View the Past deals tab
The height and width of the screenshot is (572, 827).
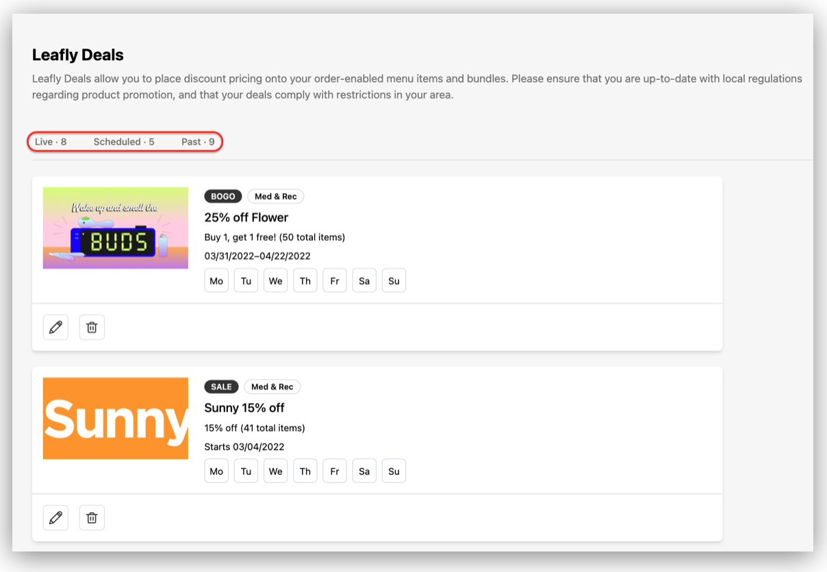coord(198,142)
